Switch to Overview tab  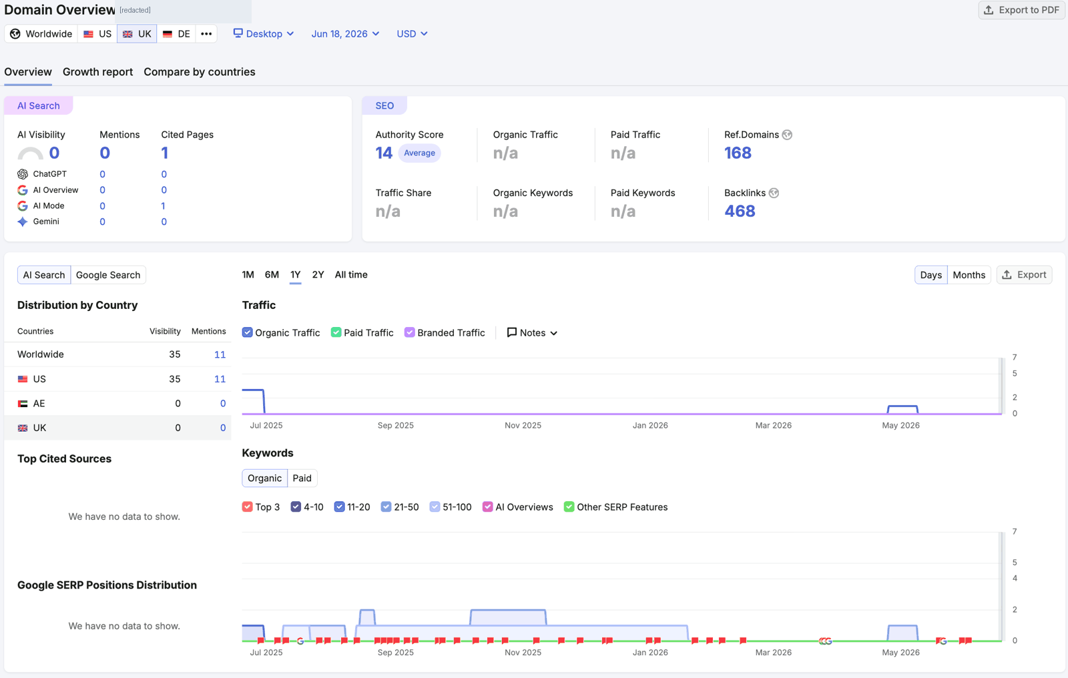pos(28,72)
